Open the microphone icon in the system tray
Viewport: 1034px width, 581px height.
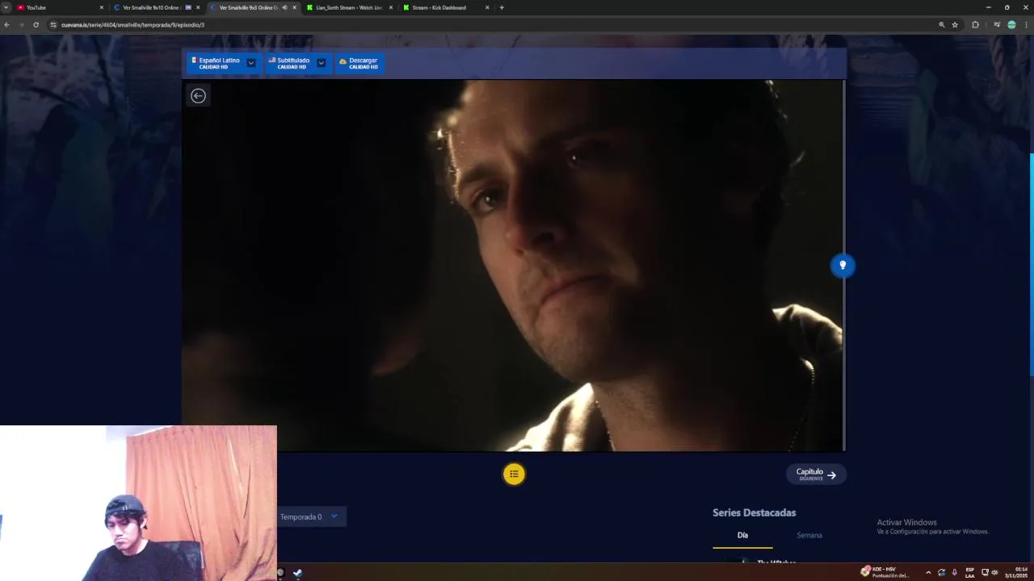pyautogui.click(x=955, y=573)
